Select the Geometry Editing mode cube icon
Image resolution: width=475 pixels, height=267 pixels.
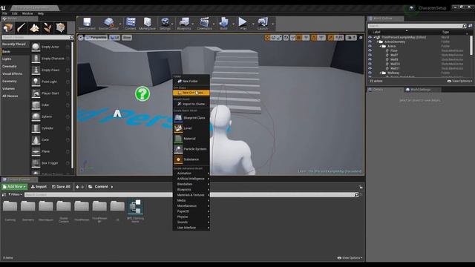pyautogui.click(x=61, y=28)
